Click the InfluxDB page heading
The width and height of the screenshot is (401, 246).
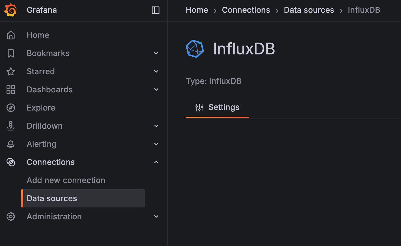[x=244, y=49]
